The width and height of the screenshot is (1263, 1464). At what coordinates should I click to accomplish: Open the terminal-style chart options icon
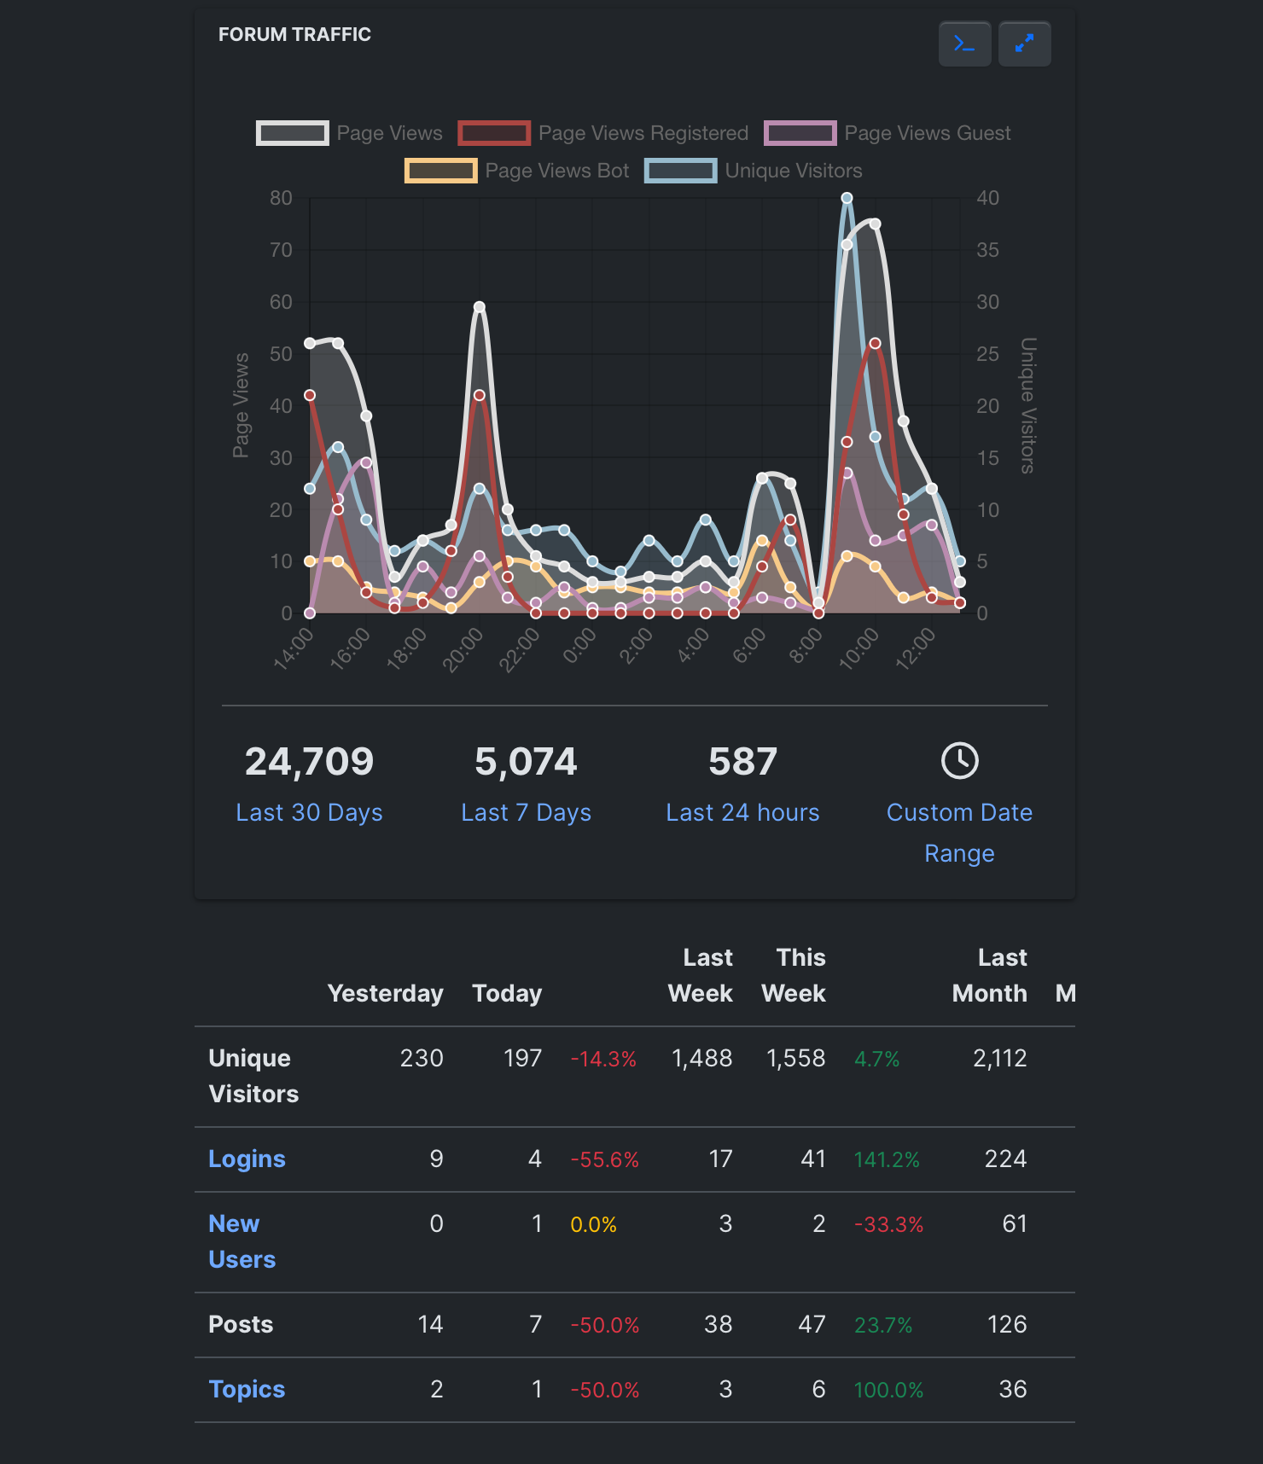(x=964, y=44)
